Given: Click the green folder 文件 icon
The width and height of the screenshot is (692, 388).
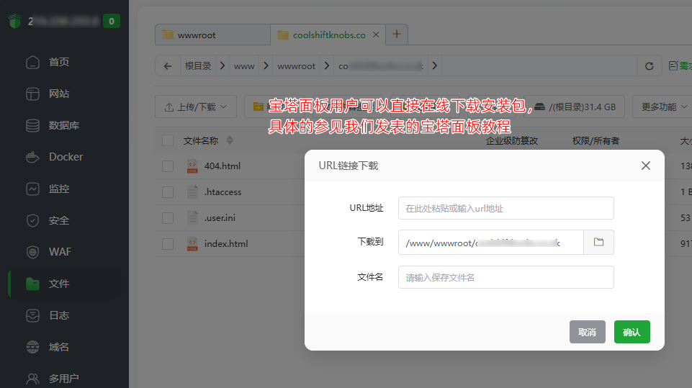Looking at the screenshot, I should coord(32,284).
